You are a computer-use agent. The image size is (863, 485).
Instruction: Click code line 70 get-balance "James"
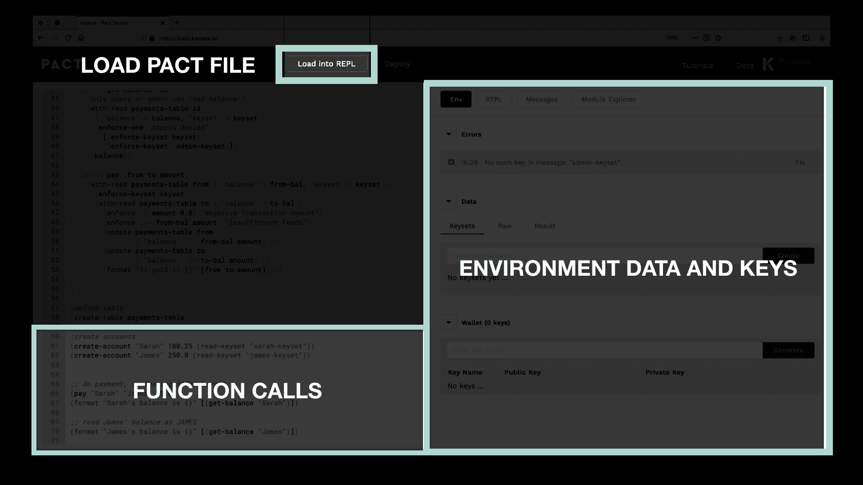coord(184,432)
